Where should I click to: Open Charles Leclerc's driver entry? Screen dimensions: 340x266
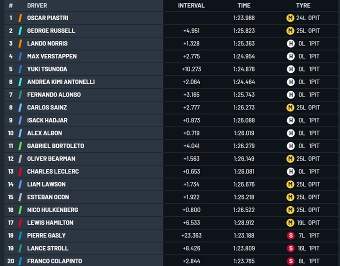pos(53,171)
